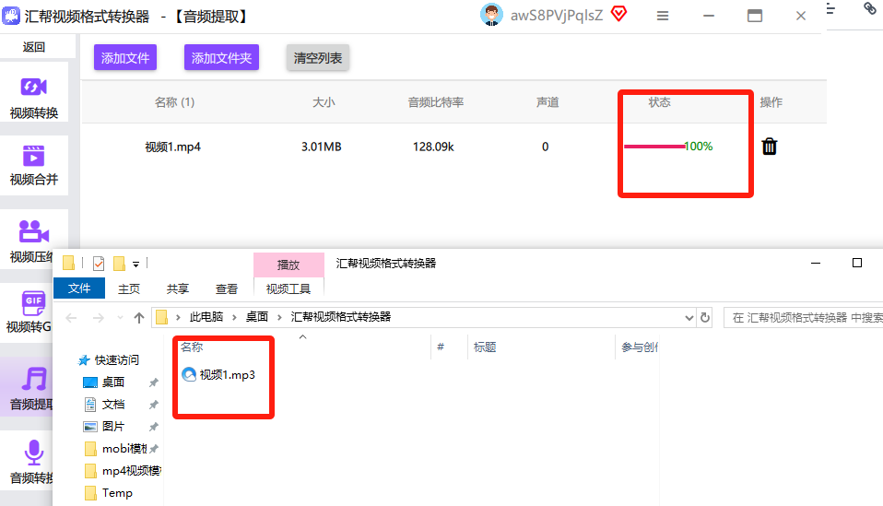Click the 视频1.mp4 progress bar
Screen dimensions: 883x506
click(x=654, y=147)
